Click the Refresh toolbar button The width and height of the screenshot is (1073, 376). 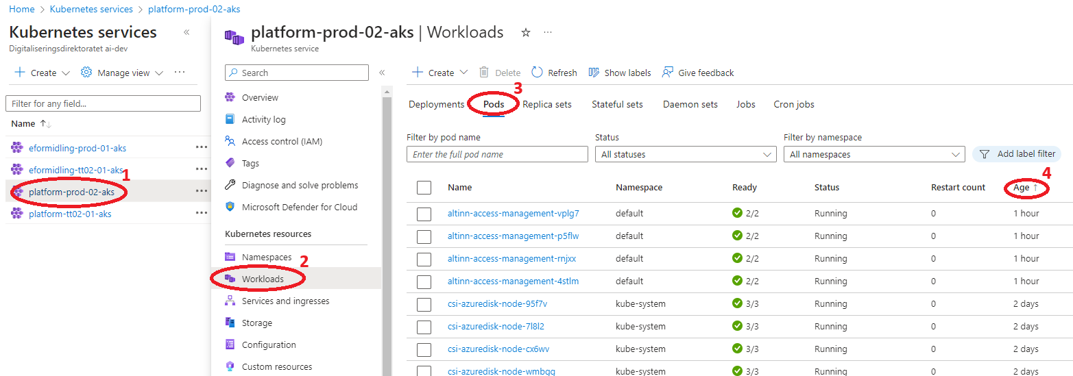[x=554, y=73]
